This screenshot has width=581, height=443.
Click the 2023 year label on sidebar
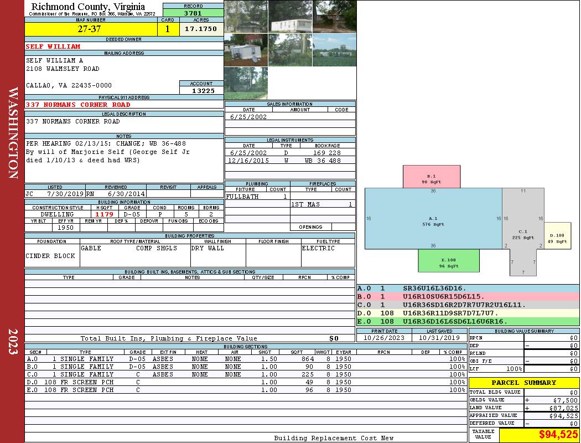click(x=13, y=342)
